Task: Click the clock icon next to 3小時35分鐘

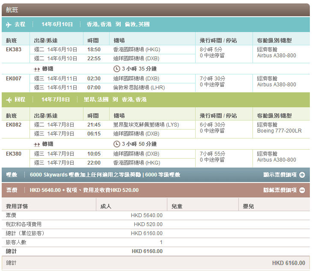Action: (117, 69)
